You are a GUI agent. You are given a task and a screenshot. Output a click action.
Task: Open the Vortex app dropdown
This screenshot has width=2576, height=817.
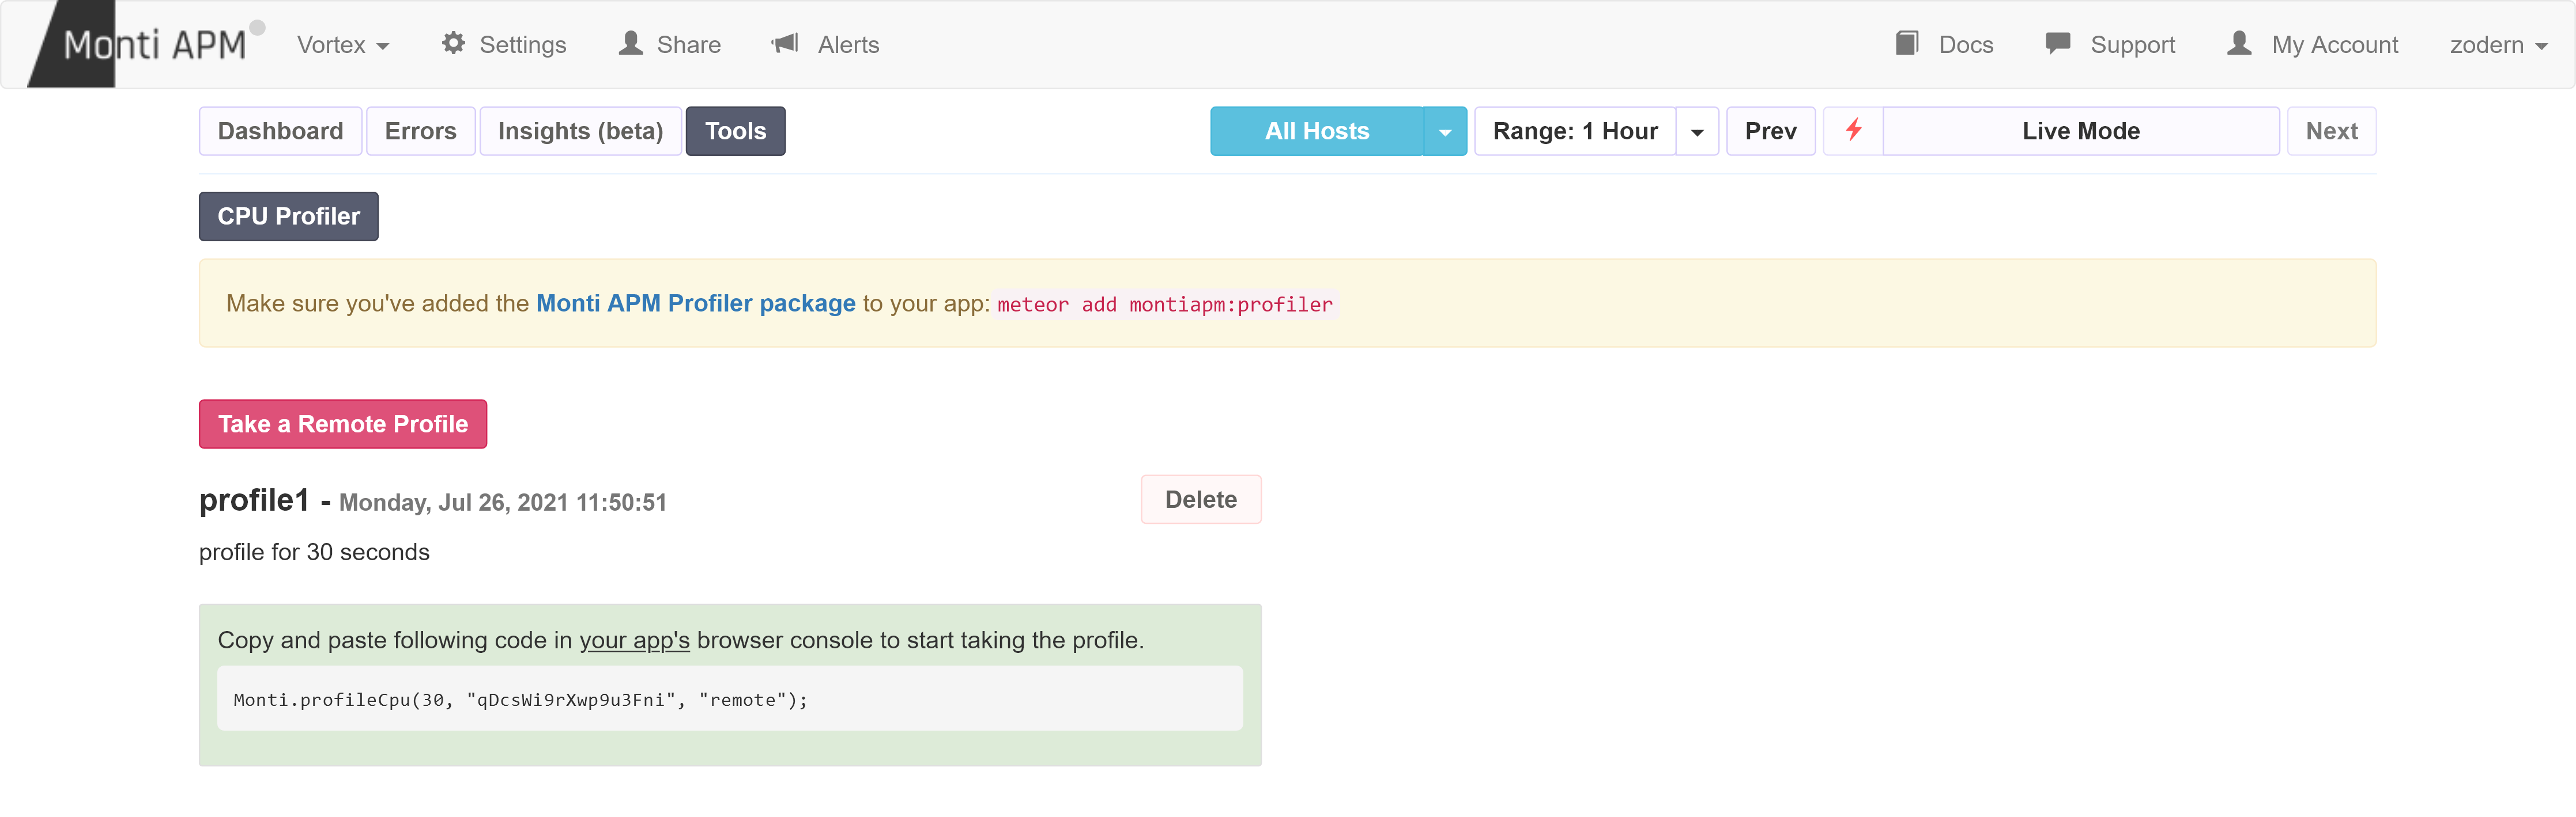click(343, 45)
